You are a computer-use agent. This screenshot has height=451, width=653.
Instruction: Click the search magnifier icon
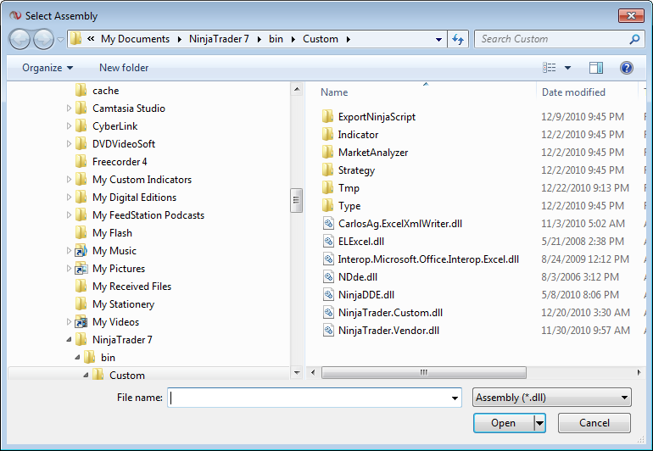(x=634, y=39)
